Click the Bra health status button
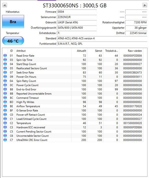 pyautogui.click(x=13, y=22)
